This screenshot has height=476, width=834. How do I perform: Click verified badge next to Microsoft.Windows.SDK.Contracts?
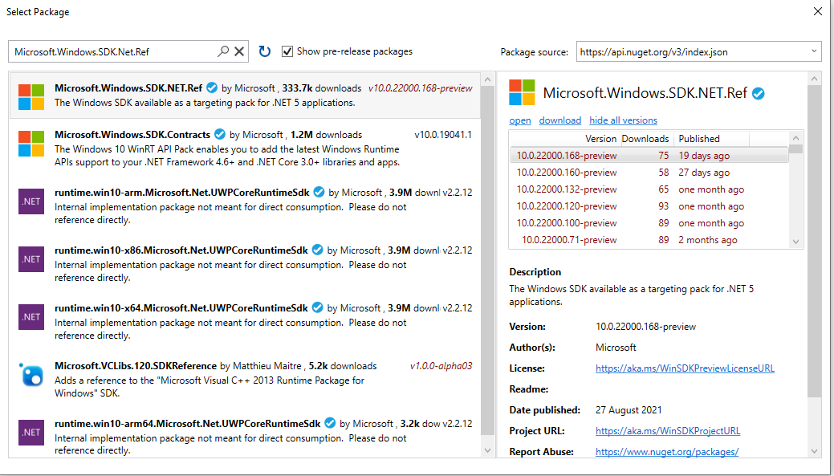(x=220, y=135)
